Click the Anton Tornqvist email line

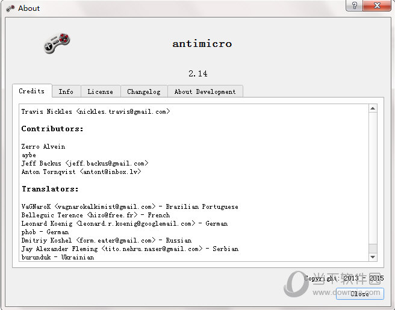(81, 172)
